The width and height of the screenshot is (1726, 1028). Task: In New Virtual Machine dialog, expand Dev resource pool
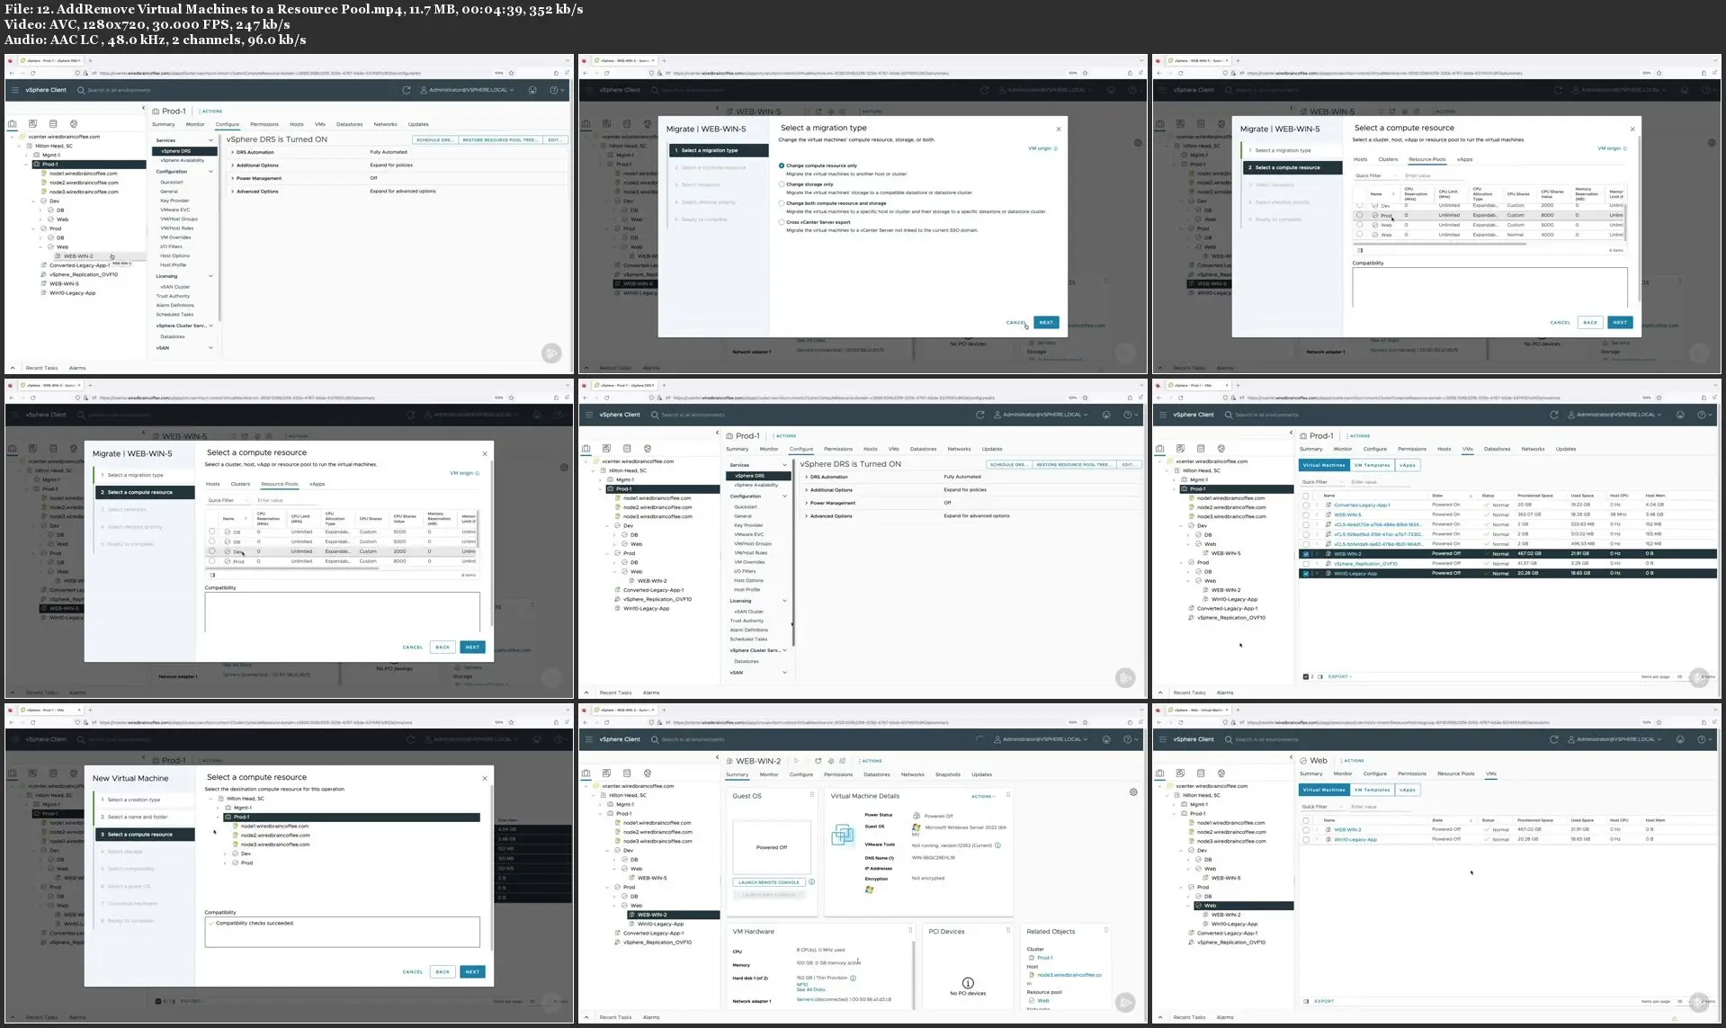tap(225, 854)
